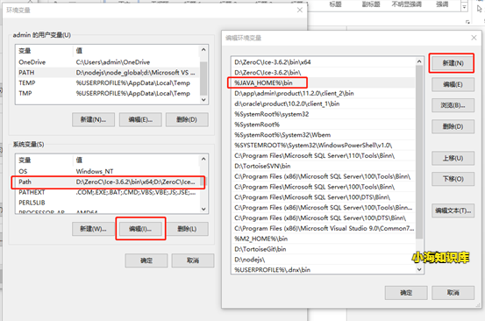Click 确定 in the 环境变量 window

click(146, 260)
